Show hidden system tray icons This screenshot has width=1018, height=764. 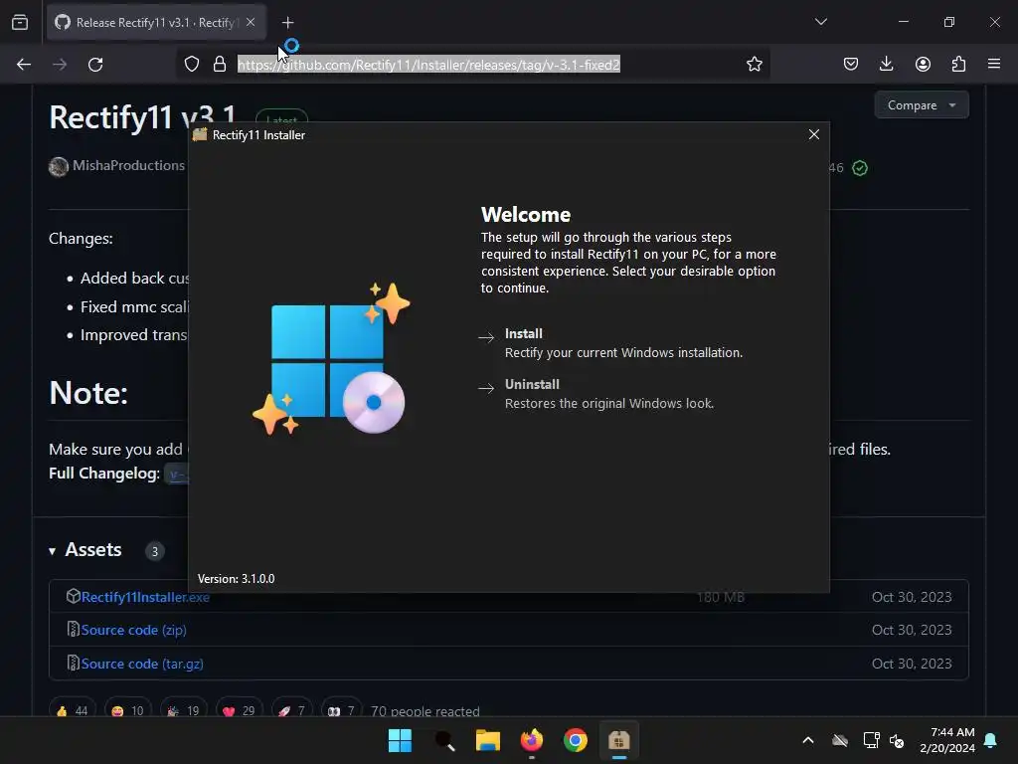point(808,740)
